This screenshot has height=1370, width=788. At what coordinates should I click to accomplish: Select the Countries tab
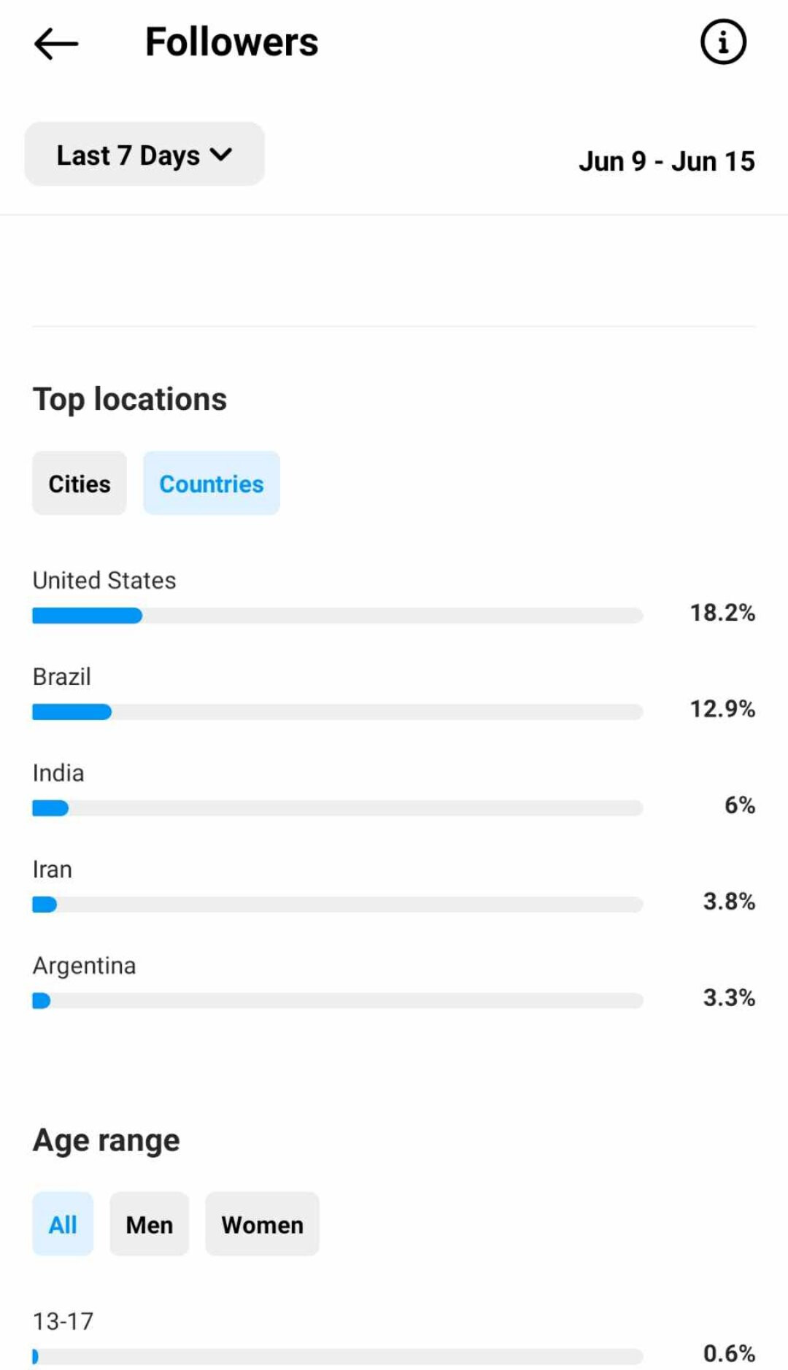(x=212, y=484)
